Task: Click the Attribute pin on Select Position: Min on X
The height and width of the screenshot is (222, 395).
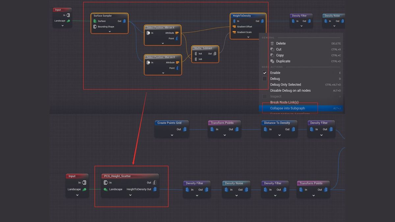Action: (x=177, y=33)
